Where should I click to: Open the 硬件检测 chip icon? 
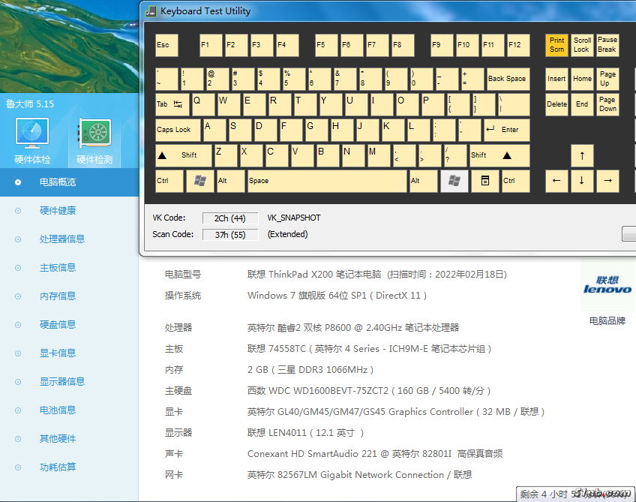tap(94, 134)
